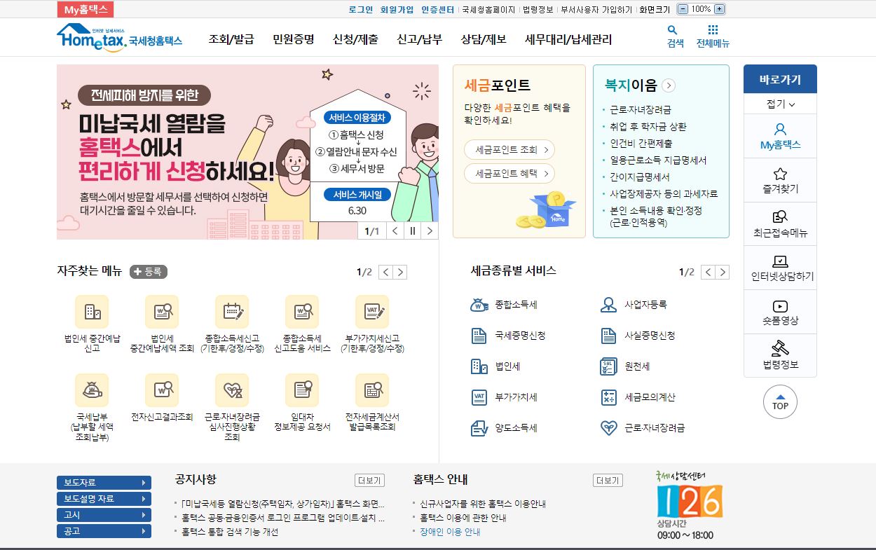The width and height of the screenshot is (876, 550).
Task: Go to next page of 세금종류별 서비스
Action: (723, 273)
